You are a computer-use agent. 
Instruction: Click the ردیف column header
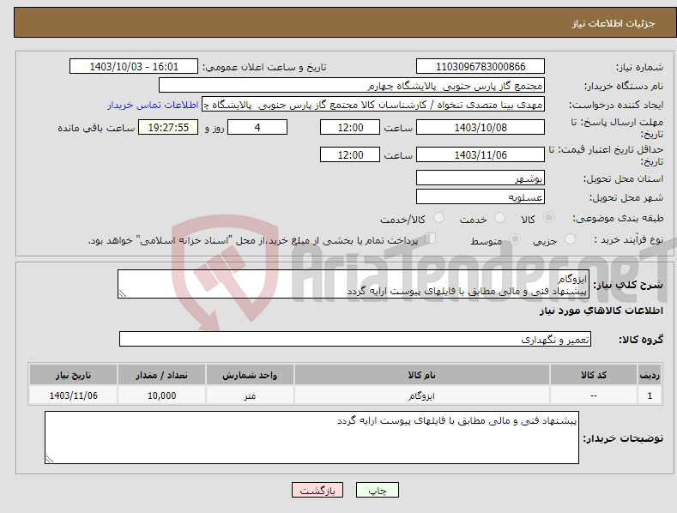650,375
